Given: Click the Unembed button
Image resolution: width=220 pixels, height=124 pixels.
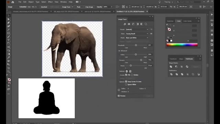Looking at the screenshot, I should click(44, 7).
